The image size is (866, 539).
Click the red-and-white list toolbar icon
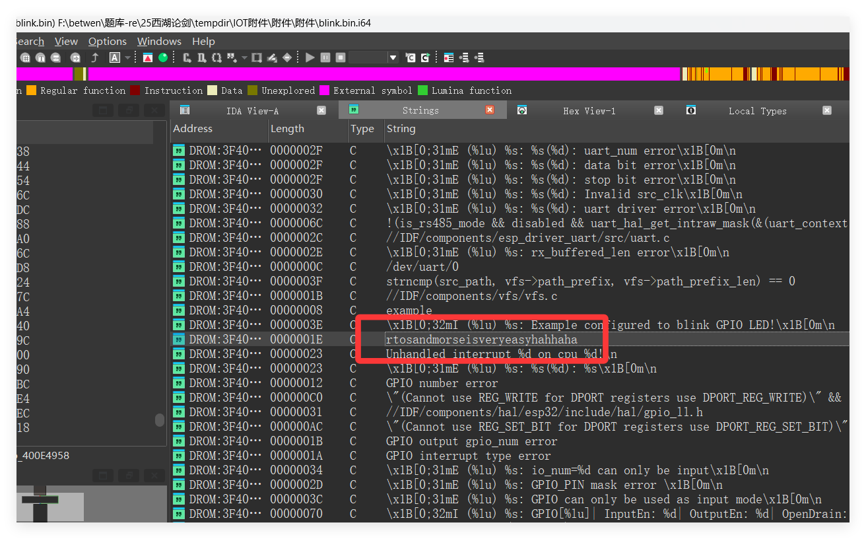[x=449, y=57]
